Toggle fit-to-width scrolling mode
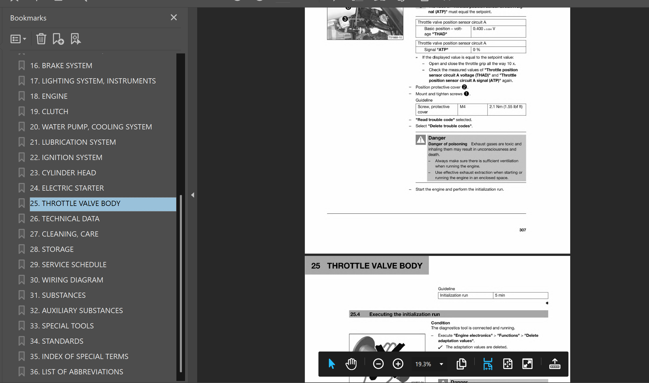The width and height of the screenshot is (649, 383). pyautogui.click(x=488, y=364)
